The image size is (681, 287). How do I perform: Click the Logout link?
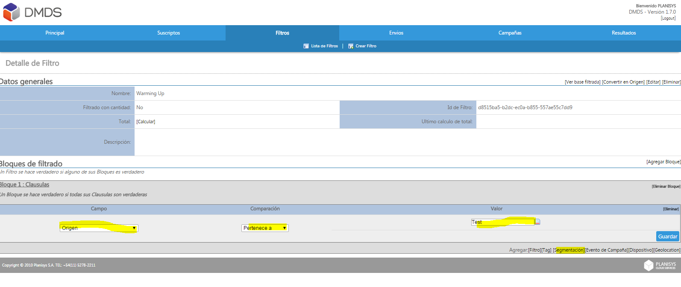[668, 18]
